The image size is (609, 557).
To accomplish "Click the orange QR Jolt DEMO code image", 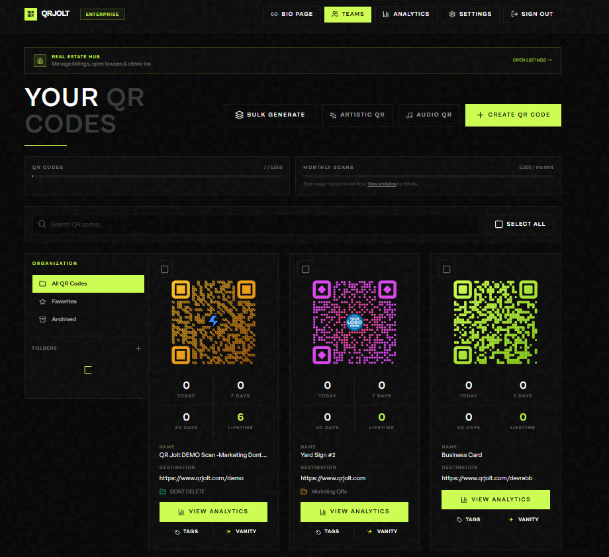I will pyautogui.click(x=214, y=323).
